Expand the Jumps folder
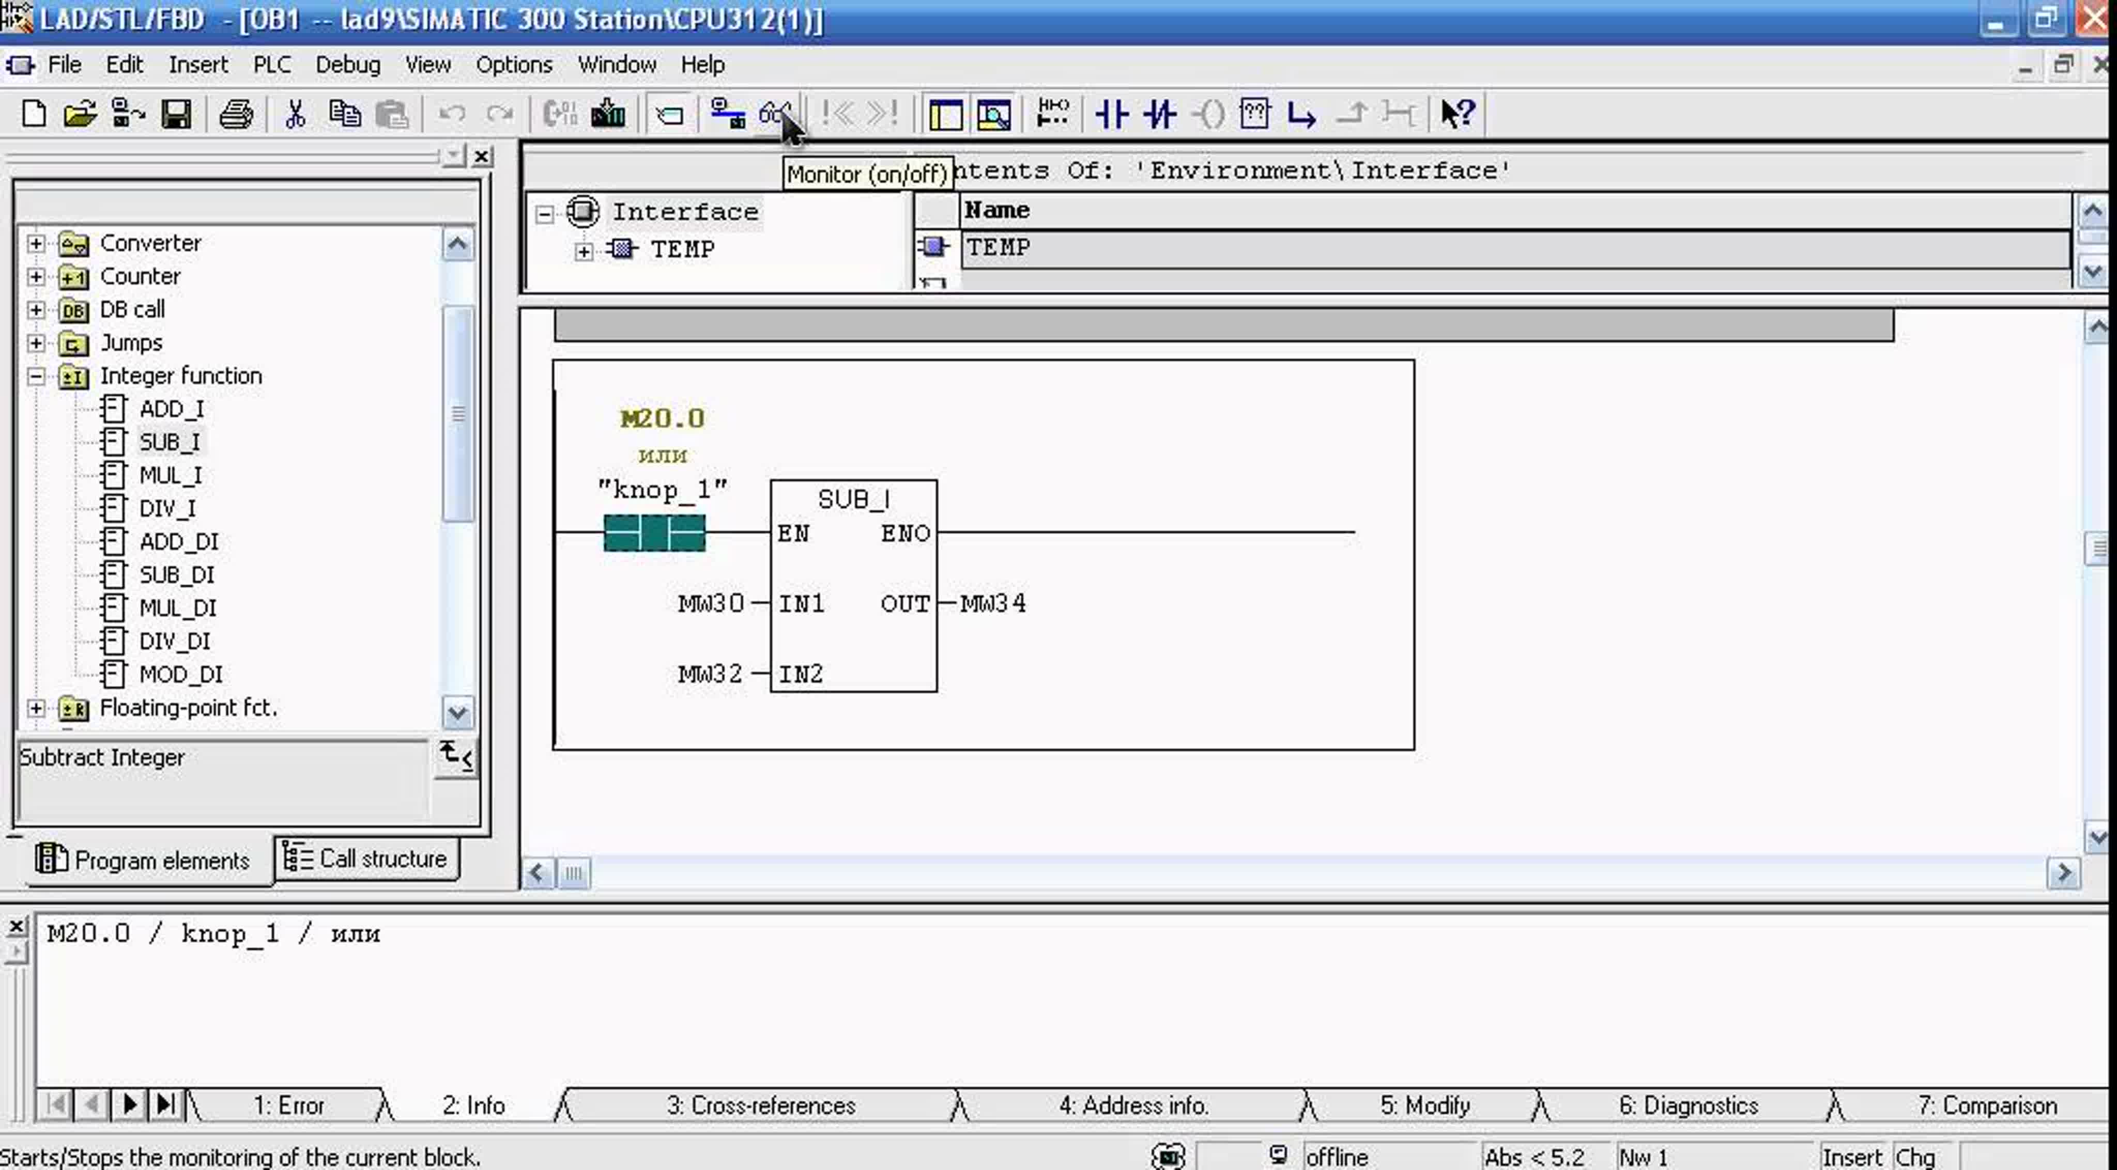 point(35,342)
